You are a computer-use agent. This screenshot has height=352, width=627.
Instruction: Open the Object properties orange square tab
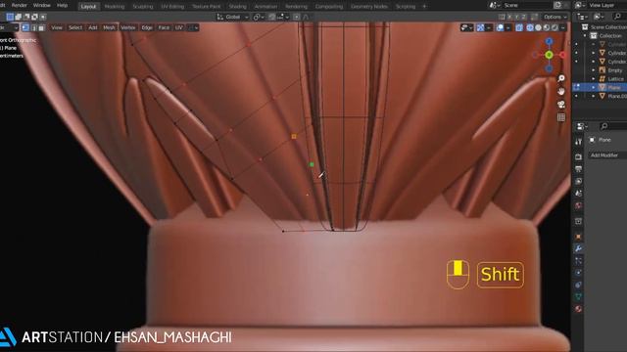tap(579, 237)
